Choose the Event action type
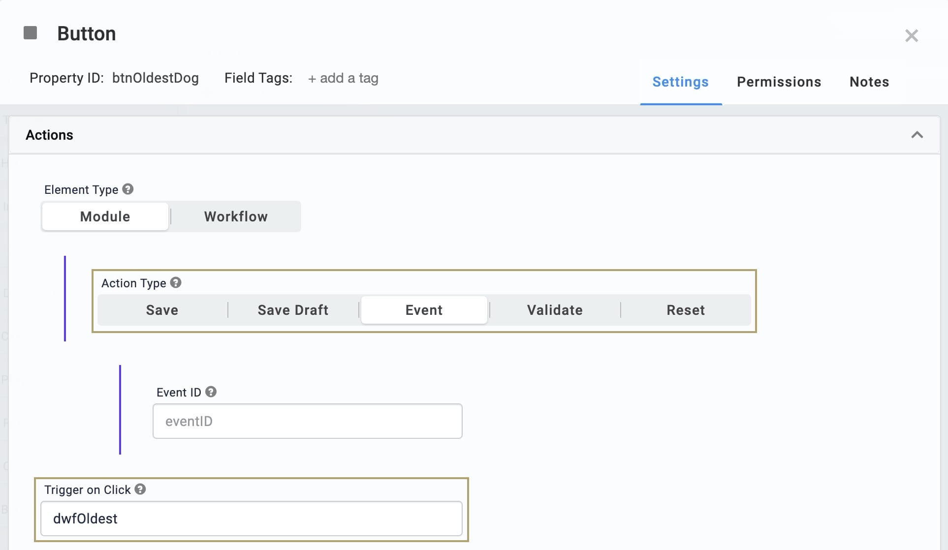Screen dimensions: 948x550 (424, 310)
